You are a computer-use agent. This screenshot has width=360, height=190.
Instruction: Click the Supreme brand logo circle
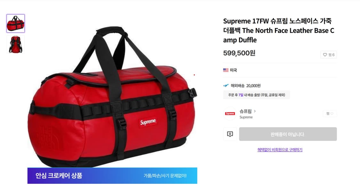(x=230, y=114)
